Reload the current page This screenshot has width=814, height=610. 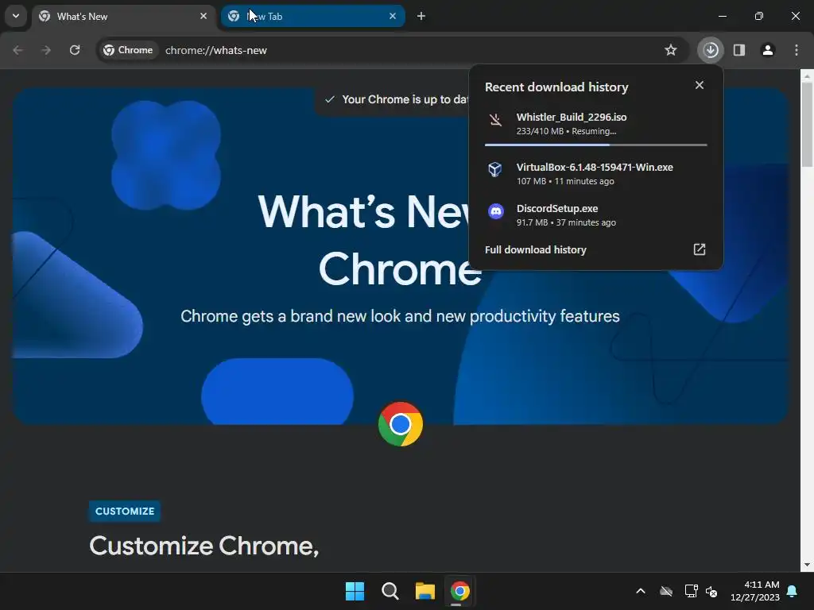(x=75, y=50)
